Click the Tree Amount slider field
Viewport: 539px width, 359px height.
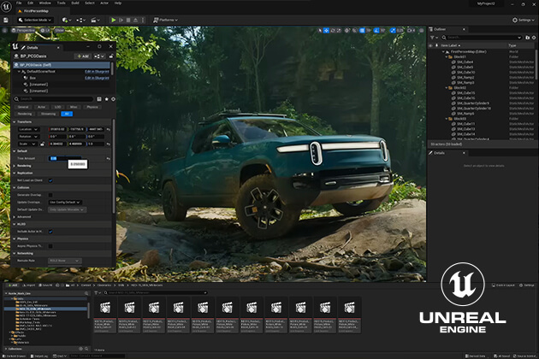65,158
